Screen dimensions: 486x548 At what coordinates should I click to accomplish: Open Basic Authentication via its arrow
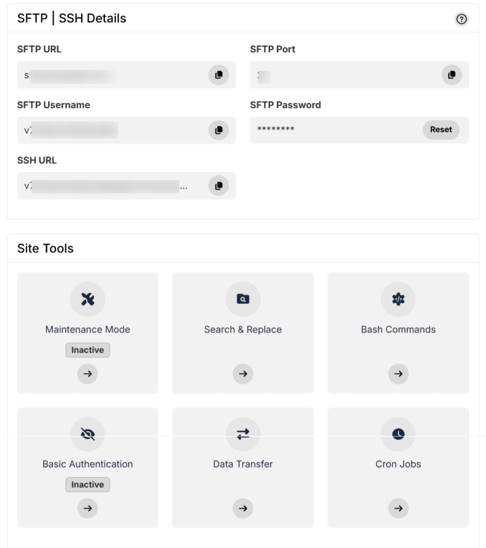[x=87, y=508]
